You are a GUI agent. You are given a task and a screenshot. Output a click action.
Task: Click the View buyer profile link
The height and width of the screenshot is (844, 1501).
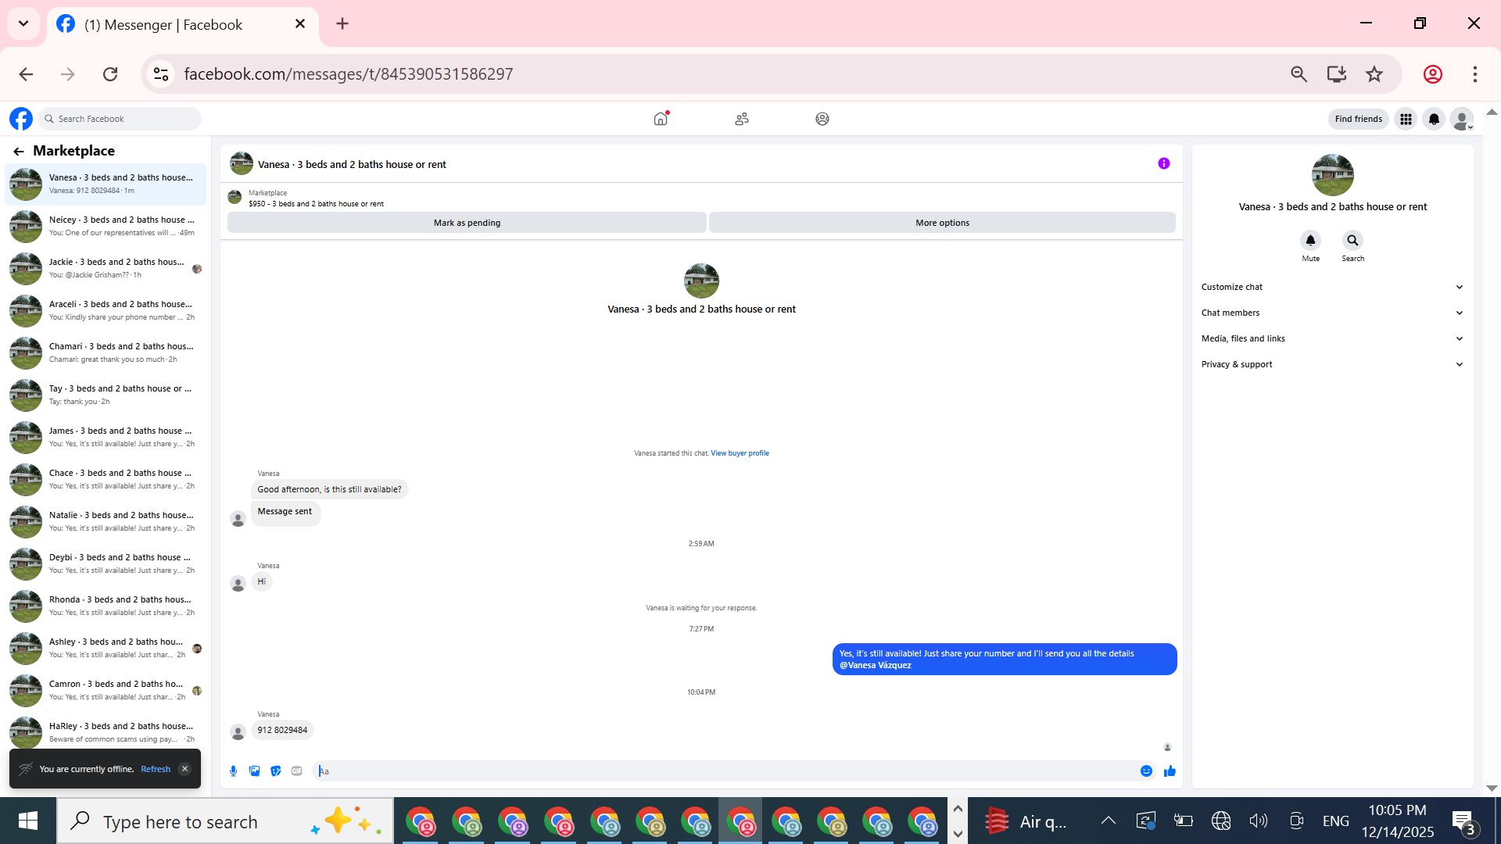click(740, 453)
